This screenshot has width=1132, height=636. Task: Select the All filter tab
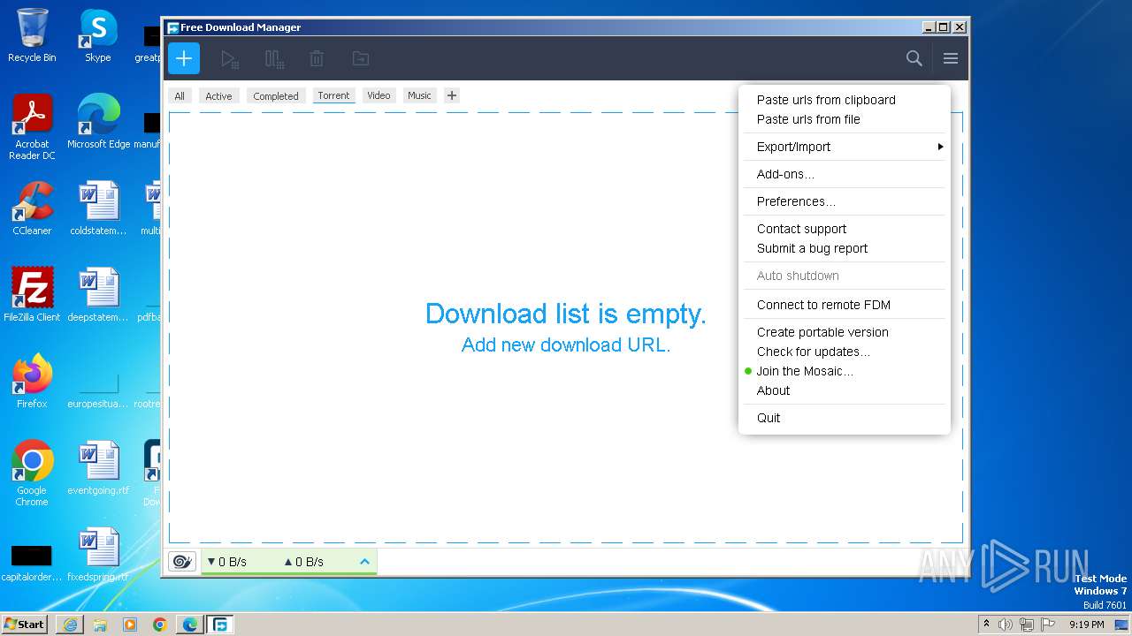point(180,96)
